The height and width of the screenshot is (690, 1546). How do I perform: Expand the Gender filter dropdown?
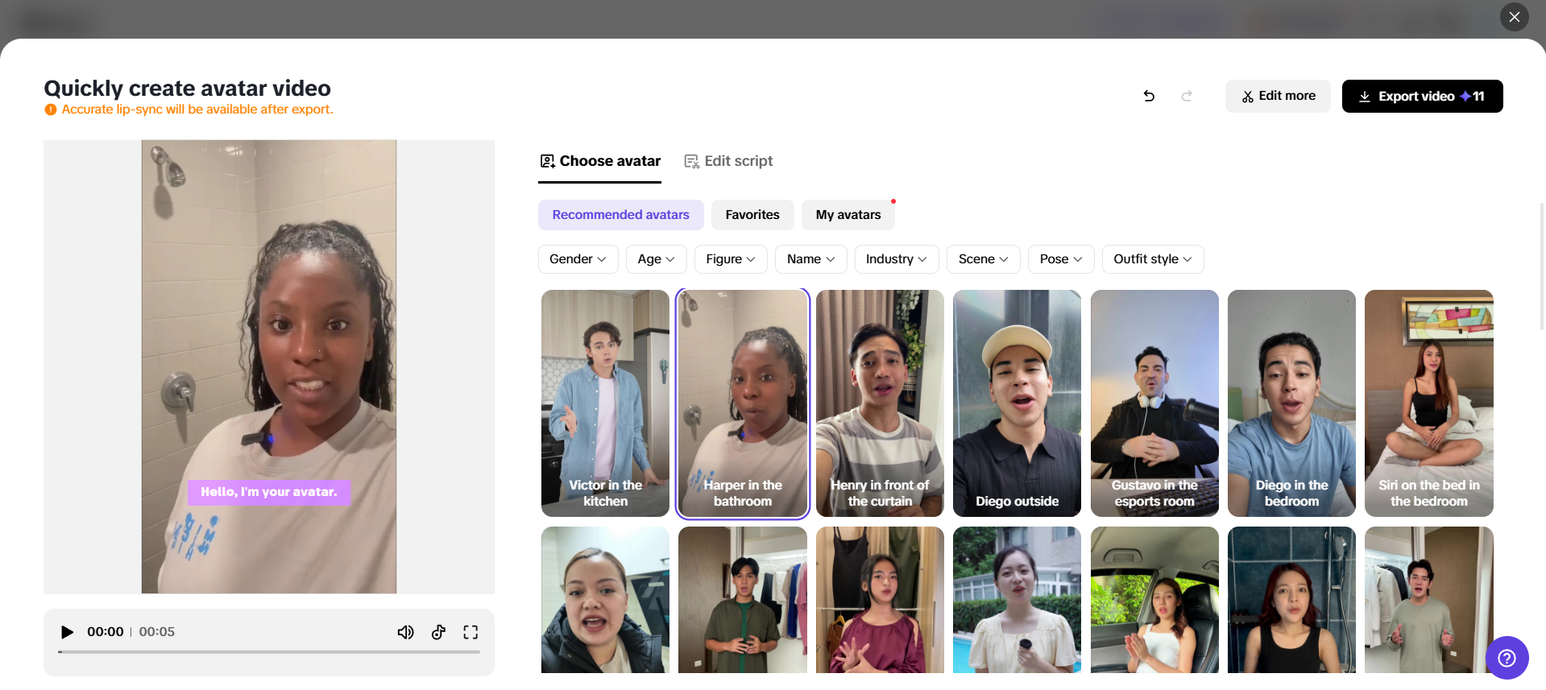click(578, 259)
